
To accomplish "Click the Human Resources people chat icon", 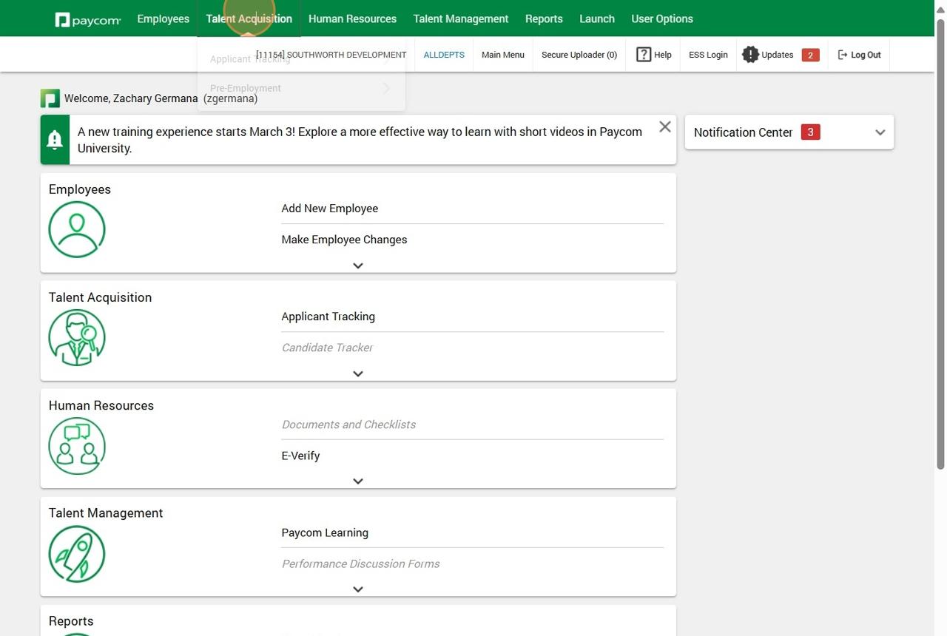I will point(77,446).
